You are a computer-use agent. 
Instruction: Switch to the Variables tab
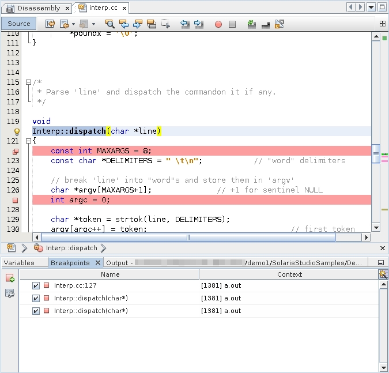tap(19, 263)
